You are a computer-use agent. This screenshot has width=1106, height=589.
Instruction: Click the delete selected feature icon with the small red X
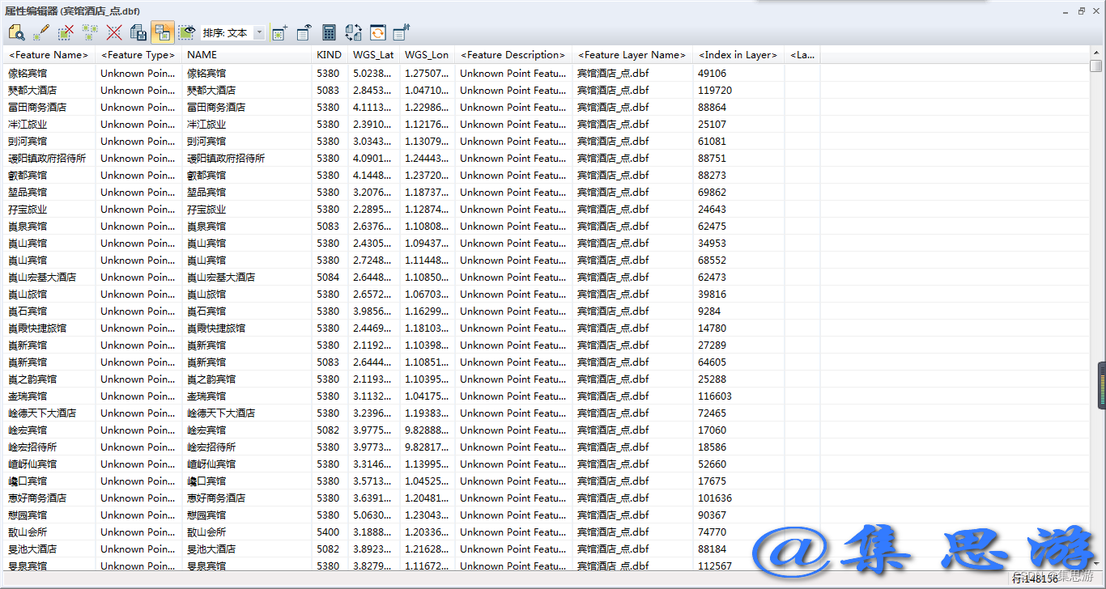[66, 32]
